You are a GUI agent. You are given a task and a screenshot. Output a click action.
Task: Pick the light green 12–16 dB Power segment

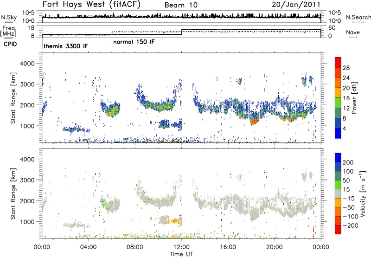click(338, 103)
